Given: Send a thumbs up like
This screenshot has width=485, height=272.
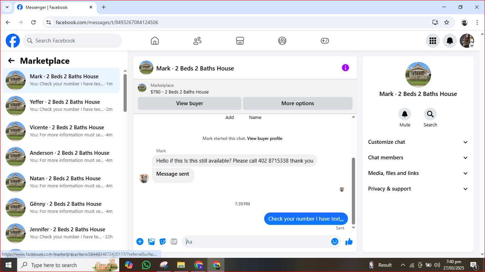Looking at the screenshot, I should click(x=349, y=242).
